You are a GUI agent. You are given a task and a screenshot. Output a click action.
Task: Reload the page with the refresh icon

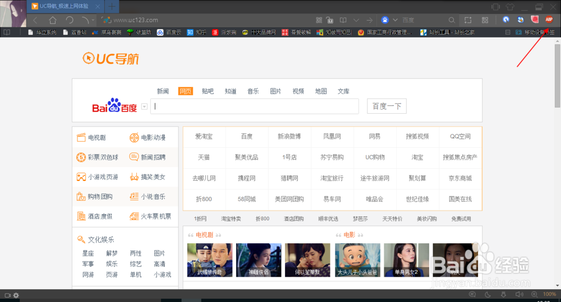[70, 20]
